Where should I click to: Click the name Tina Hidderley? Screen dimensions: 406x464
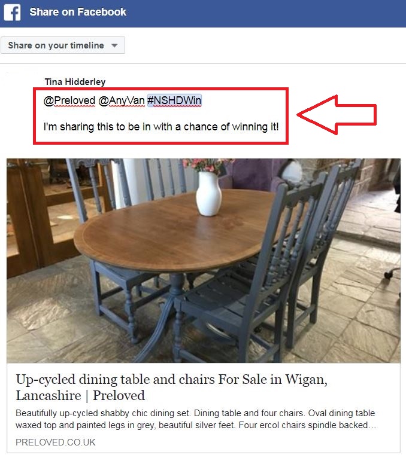click(x=75, y=82)
